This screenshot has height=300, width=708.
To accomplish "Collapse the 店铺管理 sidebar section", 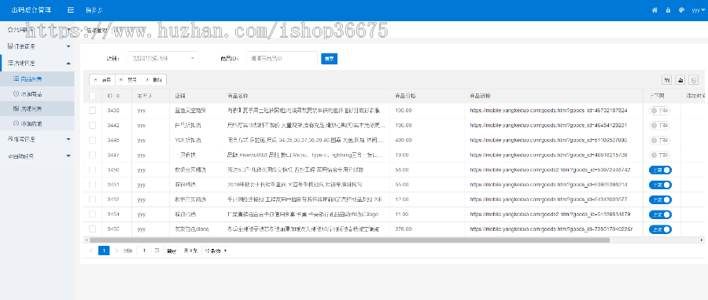I will pos(37,63).
